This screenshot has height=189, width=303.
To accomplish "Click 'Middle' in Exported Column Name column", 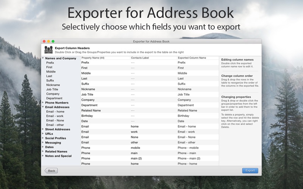I will coord(183,73).
